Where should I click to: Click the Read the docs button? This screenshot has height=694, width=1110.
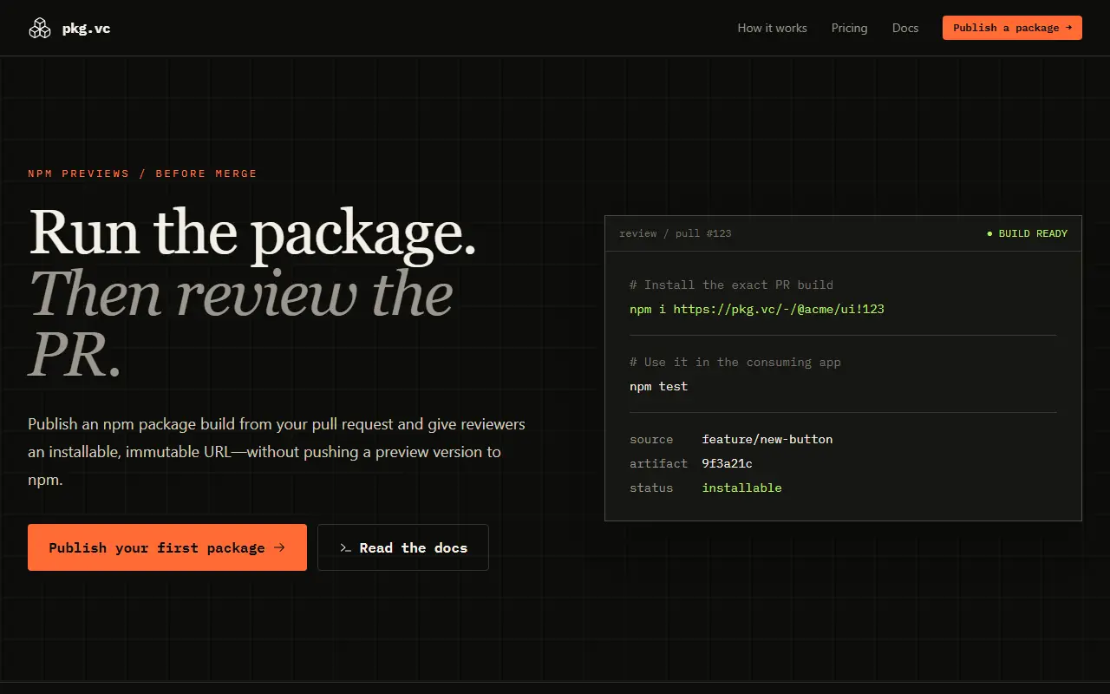pos(403,547)
